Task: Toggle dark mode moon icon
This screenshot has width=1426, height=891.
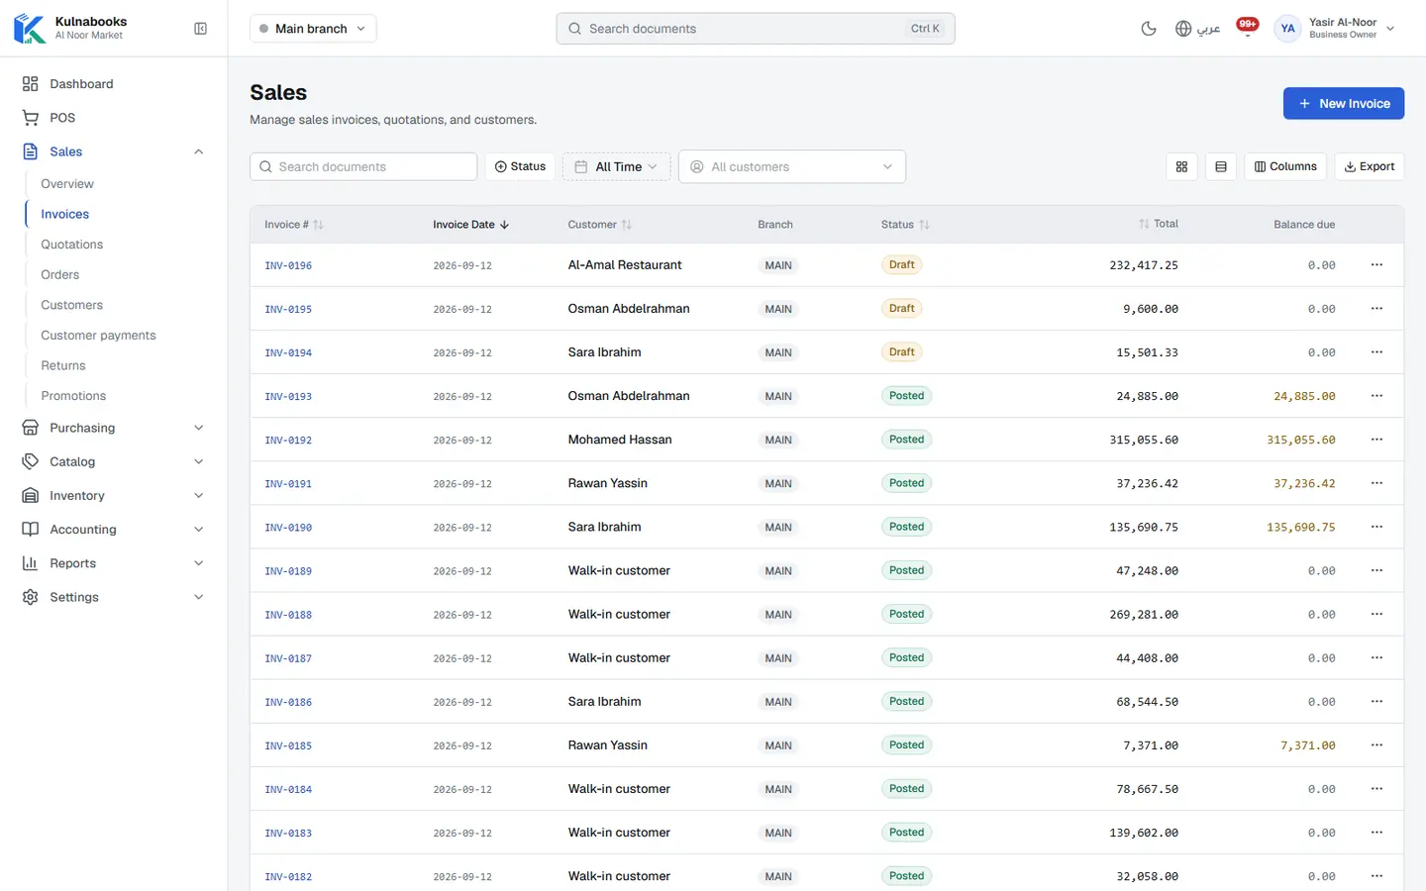Action: click(1149, 29)
